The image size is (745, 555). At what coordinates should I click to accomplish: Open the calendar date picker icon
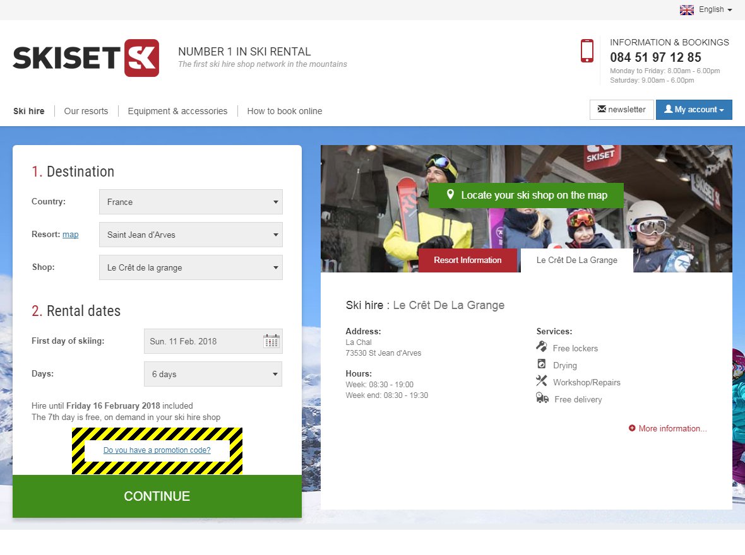[271, 341]
